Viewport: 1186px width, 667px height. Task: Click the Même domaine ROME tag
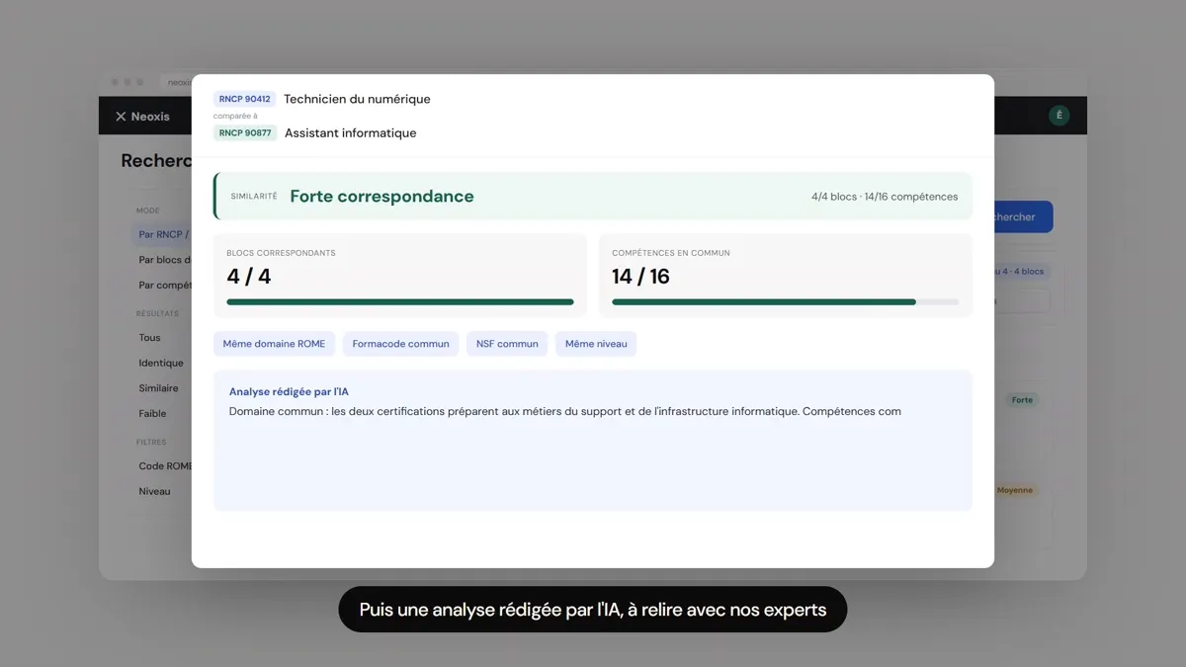coord(274,344)
